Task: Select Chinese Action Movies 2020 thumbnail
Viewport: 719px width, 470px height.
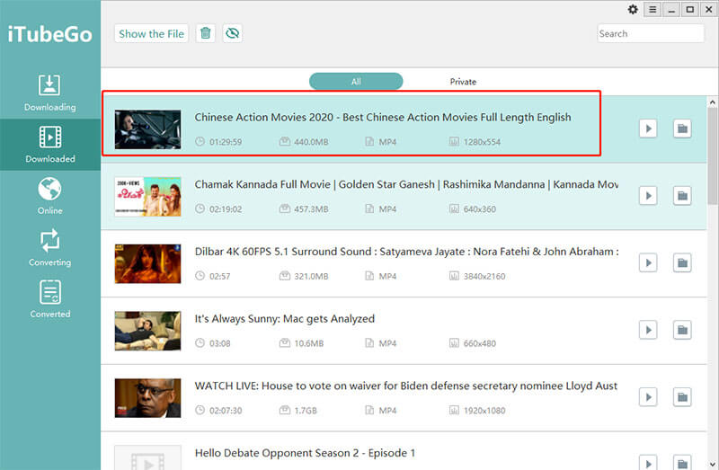Action: [147, 129]
